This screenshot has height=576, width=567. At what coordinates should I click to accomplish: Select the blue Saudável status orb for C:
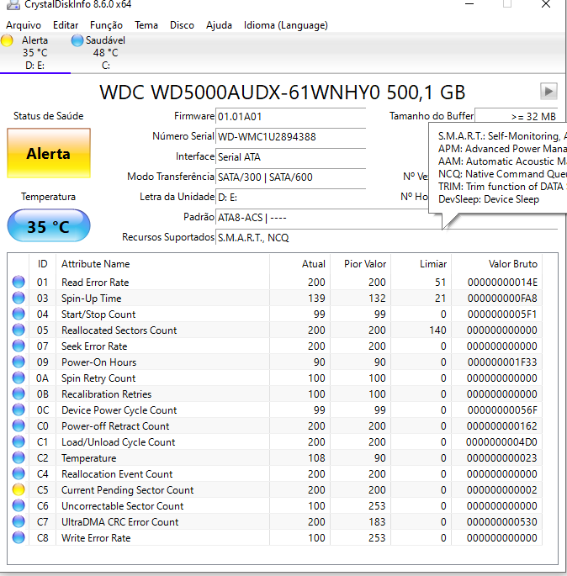click(77, 40)
